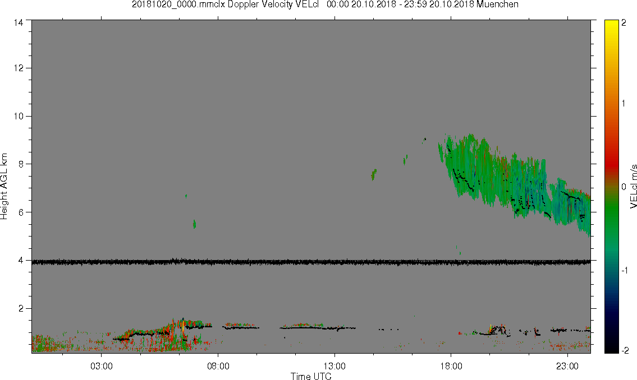The image size is (637, 380).
Task: Click the colorbar value 2 label
Action: coord(624,23)
